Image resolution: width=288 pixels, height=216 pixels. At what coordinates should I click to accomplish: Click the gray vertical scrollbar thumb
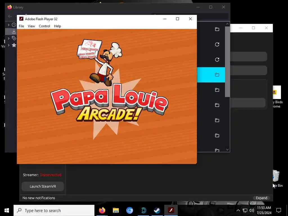tap(227, 62)
